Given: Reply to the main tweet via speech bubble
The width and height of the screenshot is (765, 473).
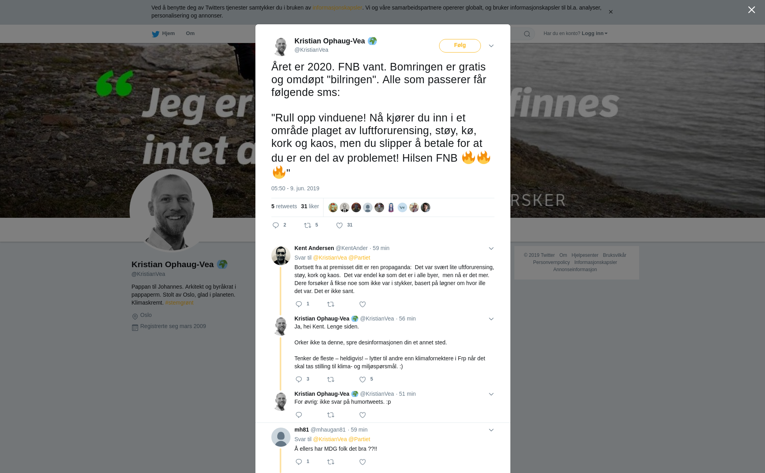Looking at the screenshot, I should pyautogui.click(x=276, y=225).
